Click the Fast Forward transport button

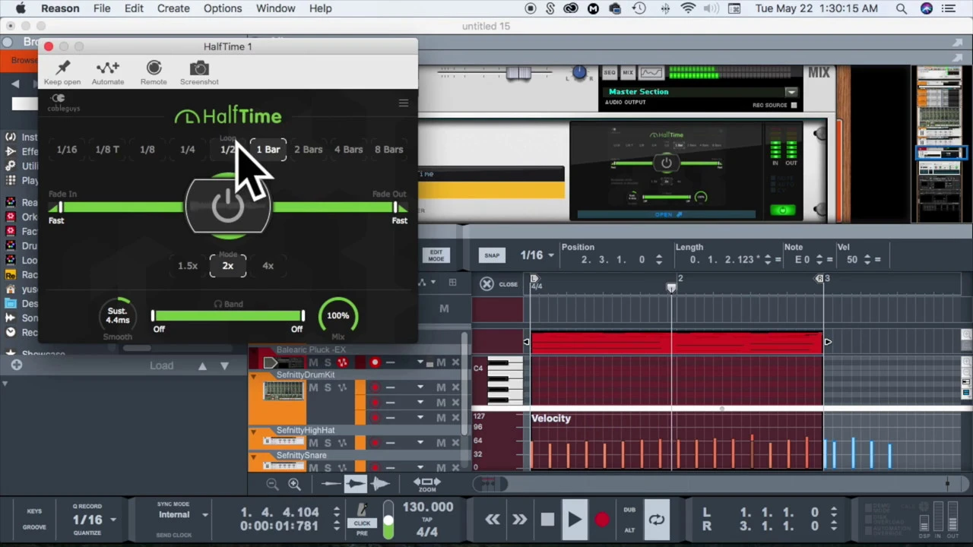[x=519, y=520]
